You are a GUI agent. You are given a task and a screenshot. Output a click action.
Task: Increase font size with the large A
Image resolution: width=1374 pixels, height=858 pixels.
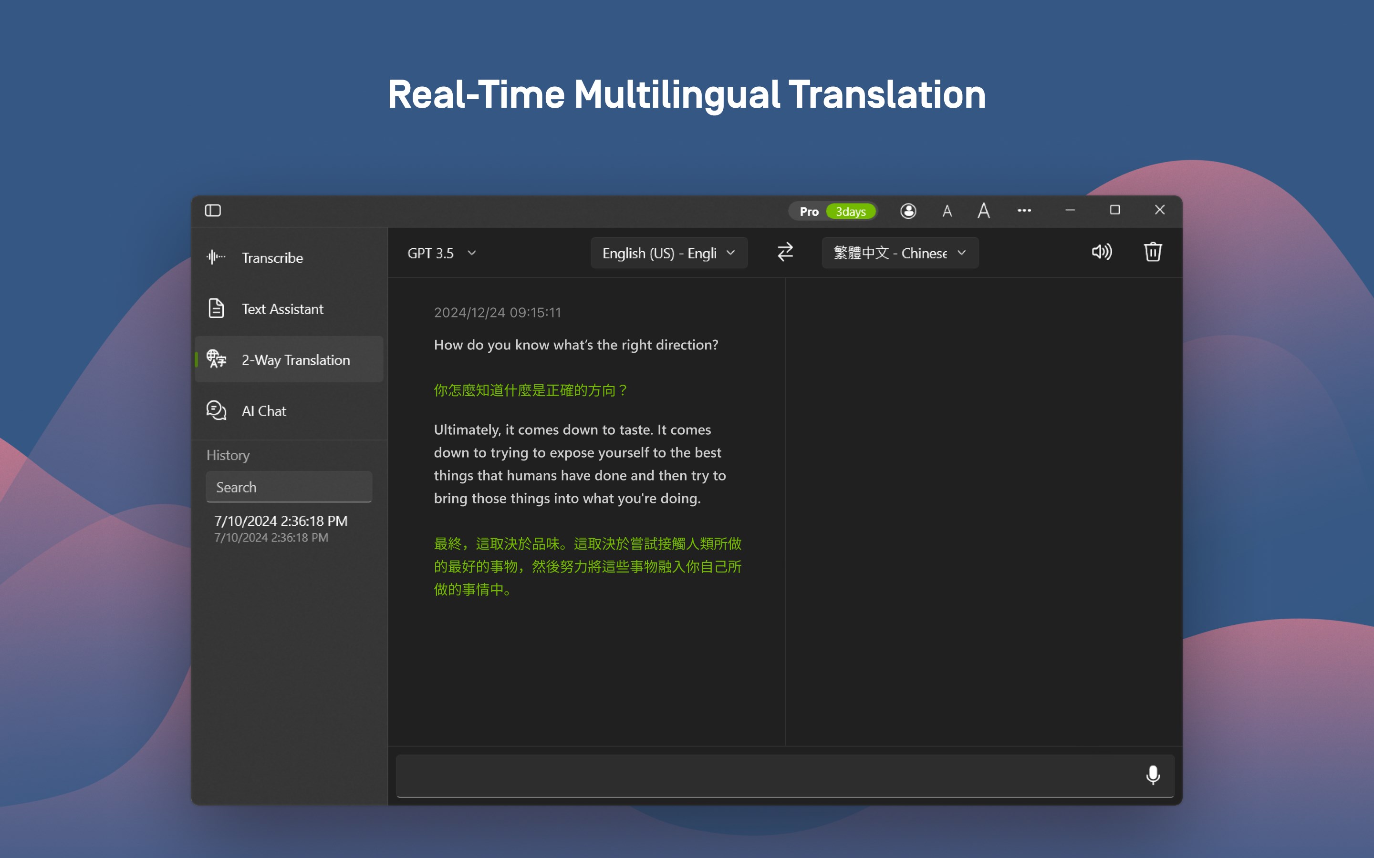pyautogui.click(x=983, y=211)
